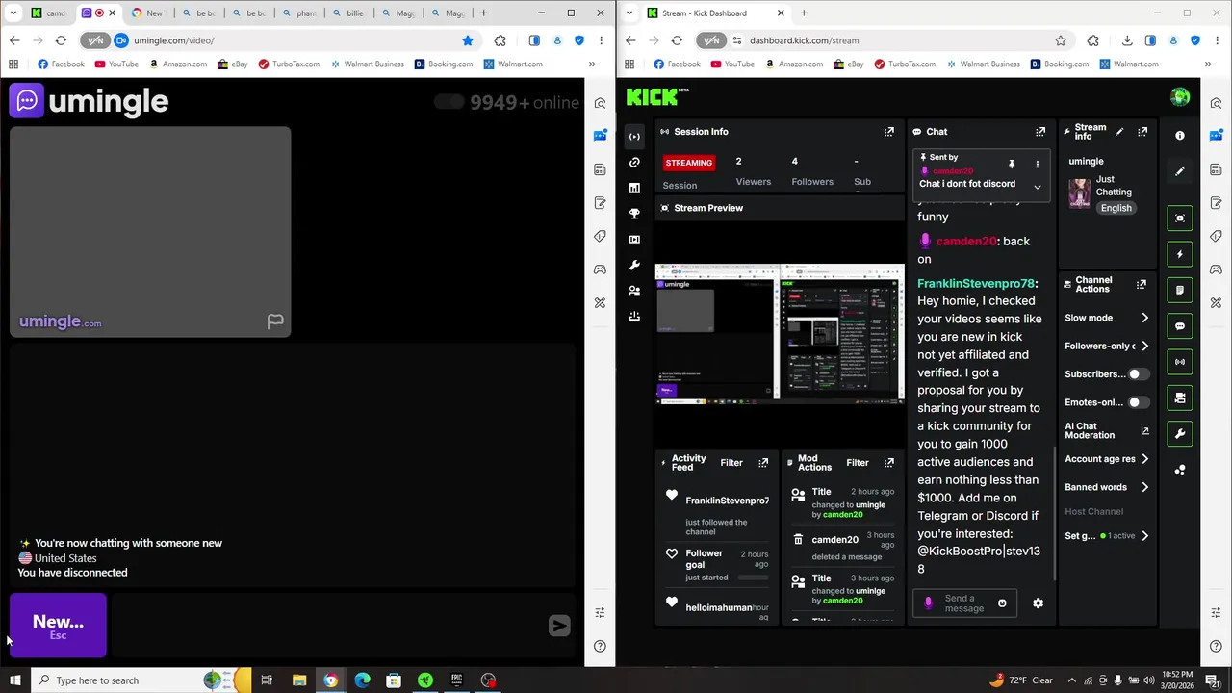This screenshot has width=1232, height=693.
Task: Open analytics bar-chart icon in Kick sidebar
Action: (634, 189)
